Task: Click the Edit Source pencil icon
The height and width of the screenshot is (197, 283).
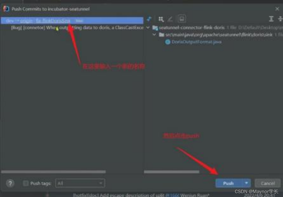Action: 170,19
